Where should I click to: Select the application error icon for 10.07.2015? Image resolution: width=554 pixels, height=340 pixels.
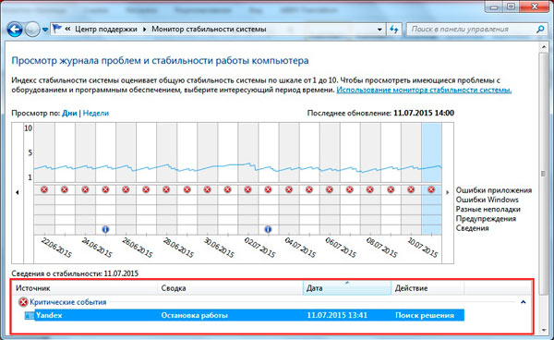pos(411,189)
